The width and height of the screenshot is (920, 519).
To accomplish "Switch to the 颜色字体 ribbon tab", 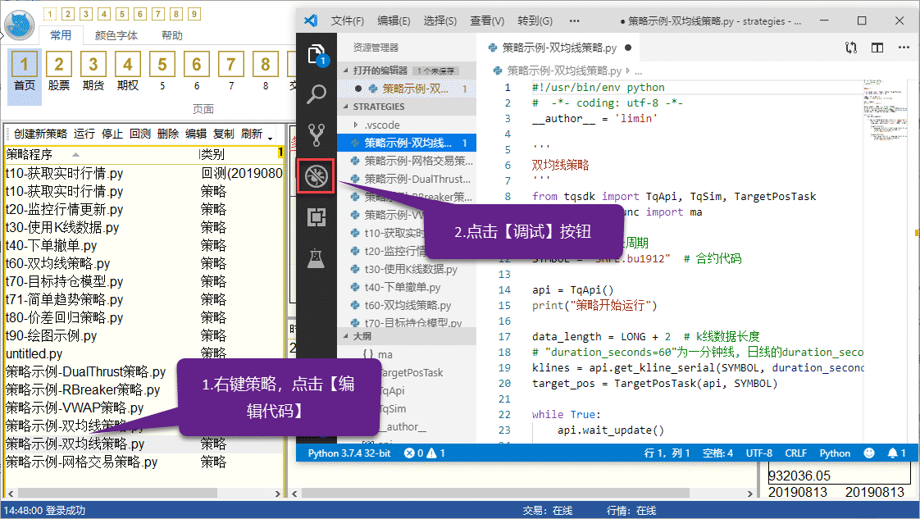I will click(116, 35).
